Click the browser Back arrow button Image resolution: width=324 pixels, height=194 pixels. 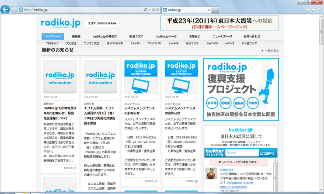coord(5,9)
